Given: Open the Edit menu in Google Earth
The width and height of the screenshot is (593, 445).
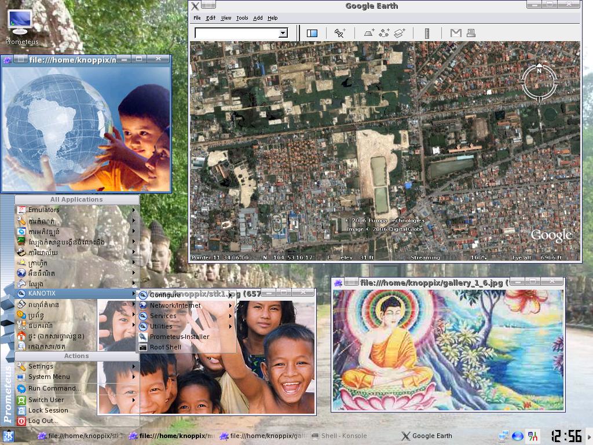Looking at the screenshot, I should click(x=211, y=18).
